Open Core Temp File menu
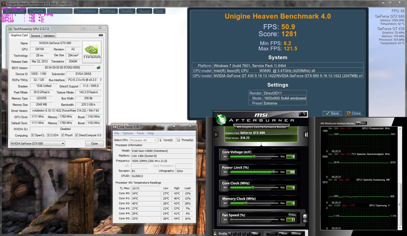The width and height of the screenshot is (407, 236). tap(117, 133)
